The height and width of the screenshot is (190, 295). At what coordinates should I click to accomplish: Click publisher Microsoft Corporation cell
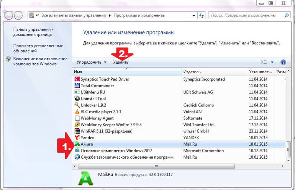click(x=203, y=151)
